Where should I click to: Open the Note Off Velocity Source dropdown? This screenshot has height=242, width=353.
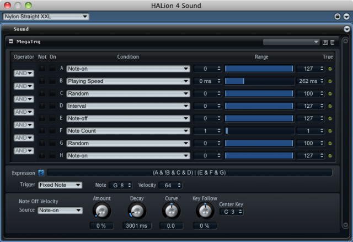click(60, 211)
